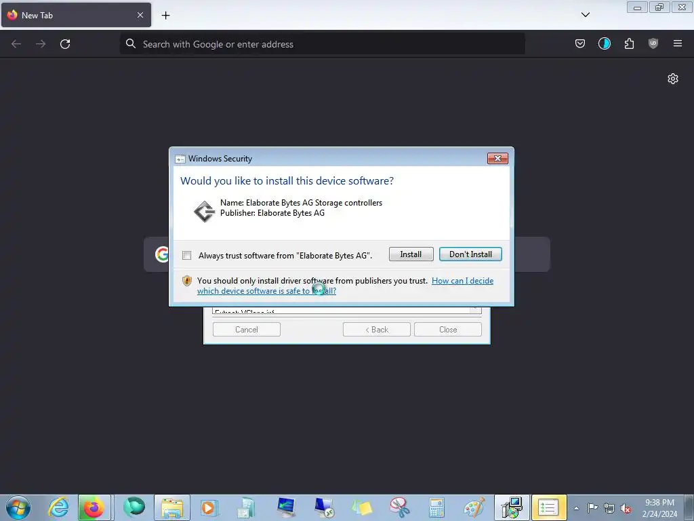The image size is (694, 521).
Task: Open the 'How can I decide' help link
Action: [345, 286]
